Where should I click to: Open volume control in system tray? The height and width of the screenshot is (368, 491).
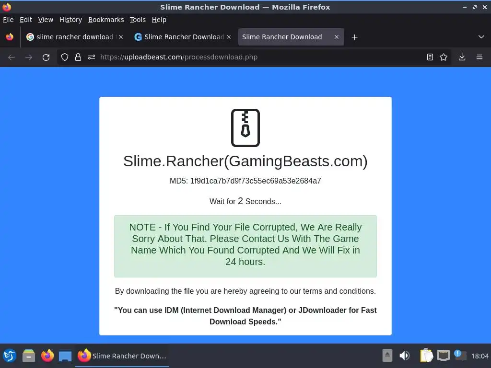(x=405, y=356)
